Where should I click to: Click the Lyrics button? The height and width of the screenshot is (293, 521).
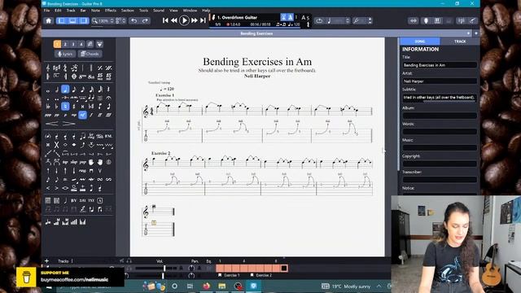[65, 54]
